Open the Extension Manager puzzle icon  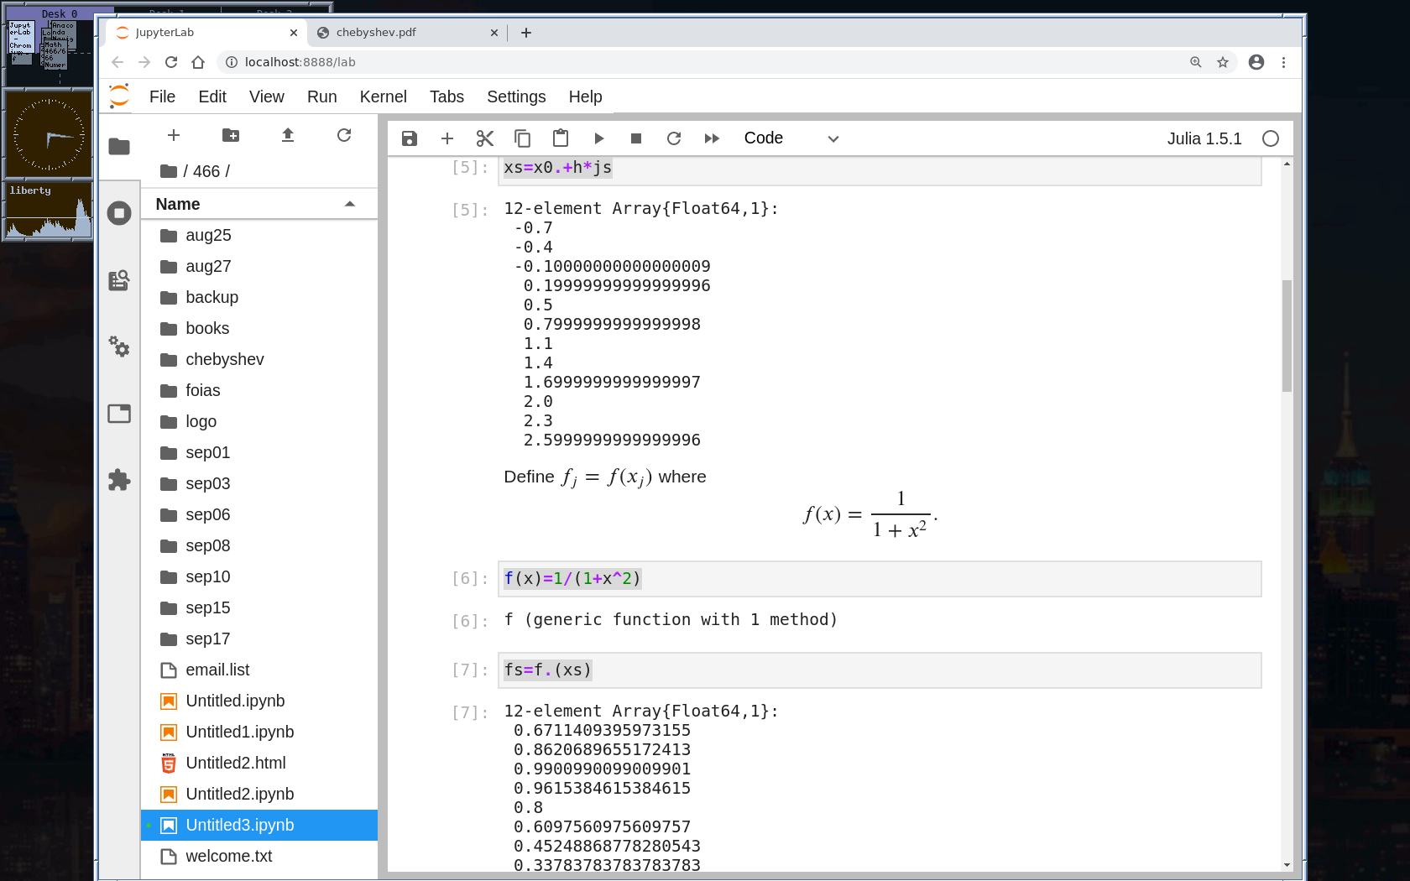[119, 480]
